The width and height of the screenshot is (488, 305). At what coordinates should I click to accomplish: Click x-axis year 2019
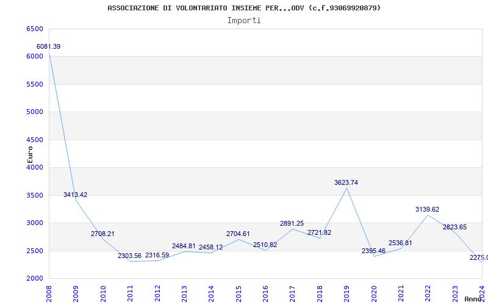[346, 294]
